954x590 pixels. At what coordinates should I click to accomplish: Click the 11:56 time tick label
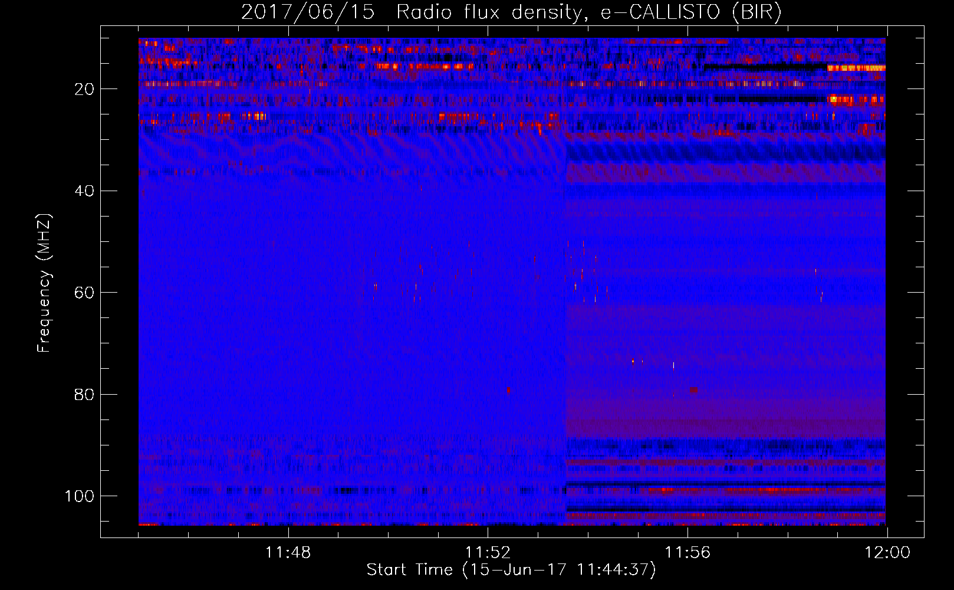point(687,553)
